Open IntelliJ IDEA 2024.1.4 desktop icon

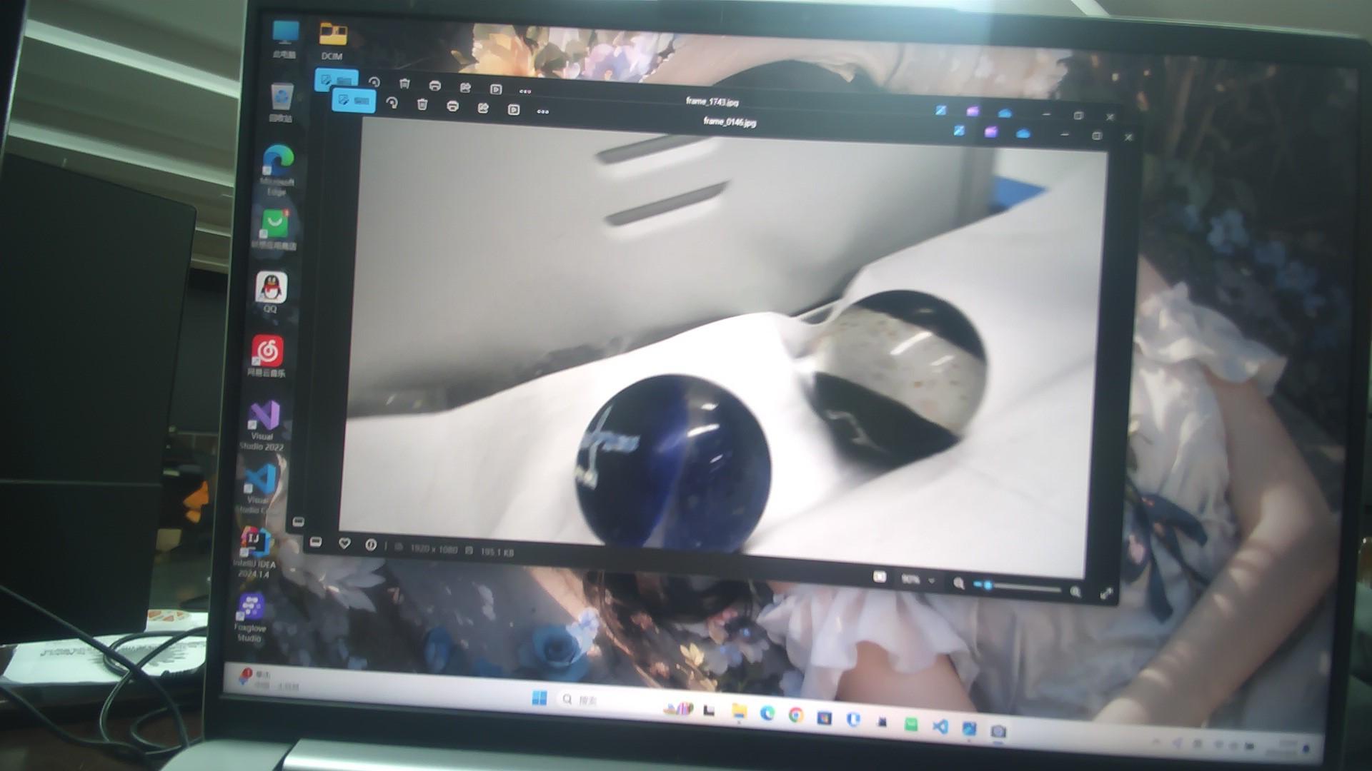254,553
